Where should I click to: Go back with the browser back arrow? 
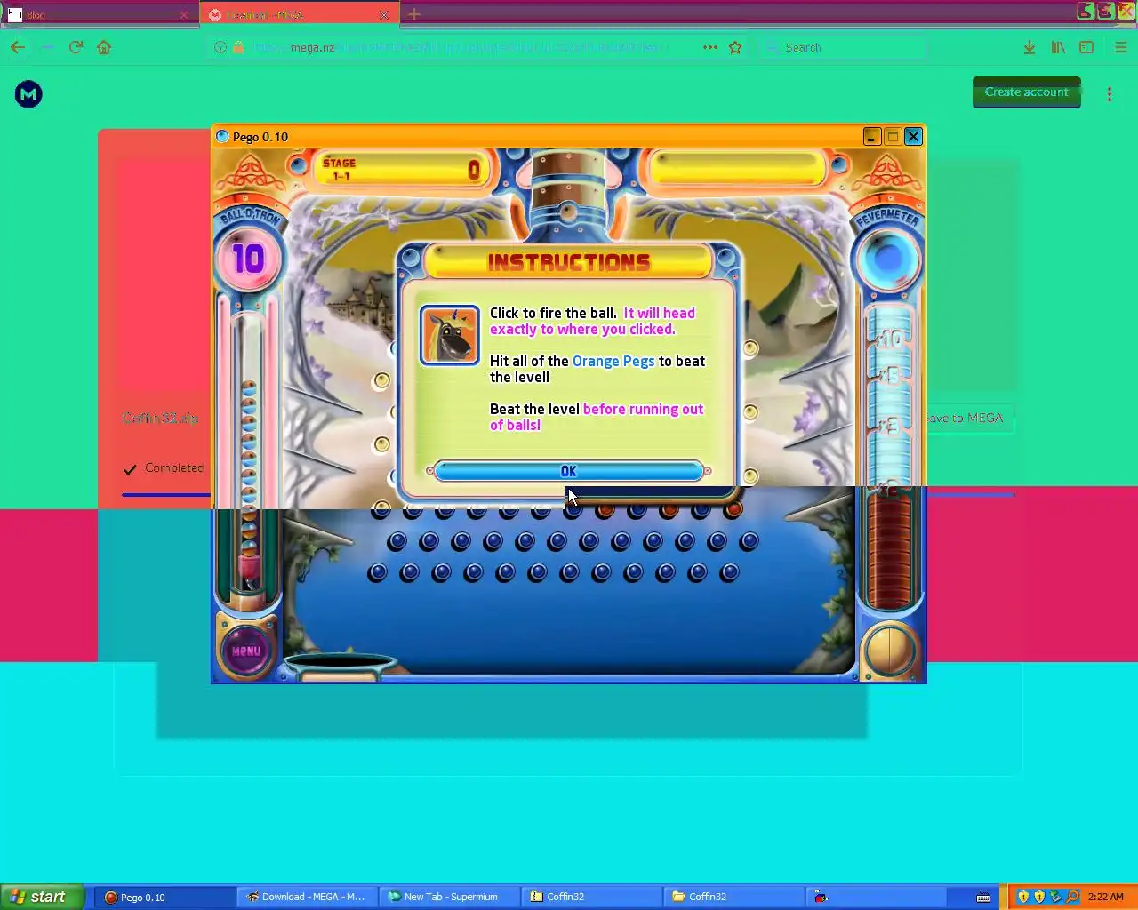point(18,47)
